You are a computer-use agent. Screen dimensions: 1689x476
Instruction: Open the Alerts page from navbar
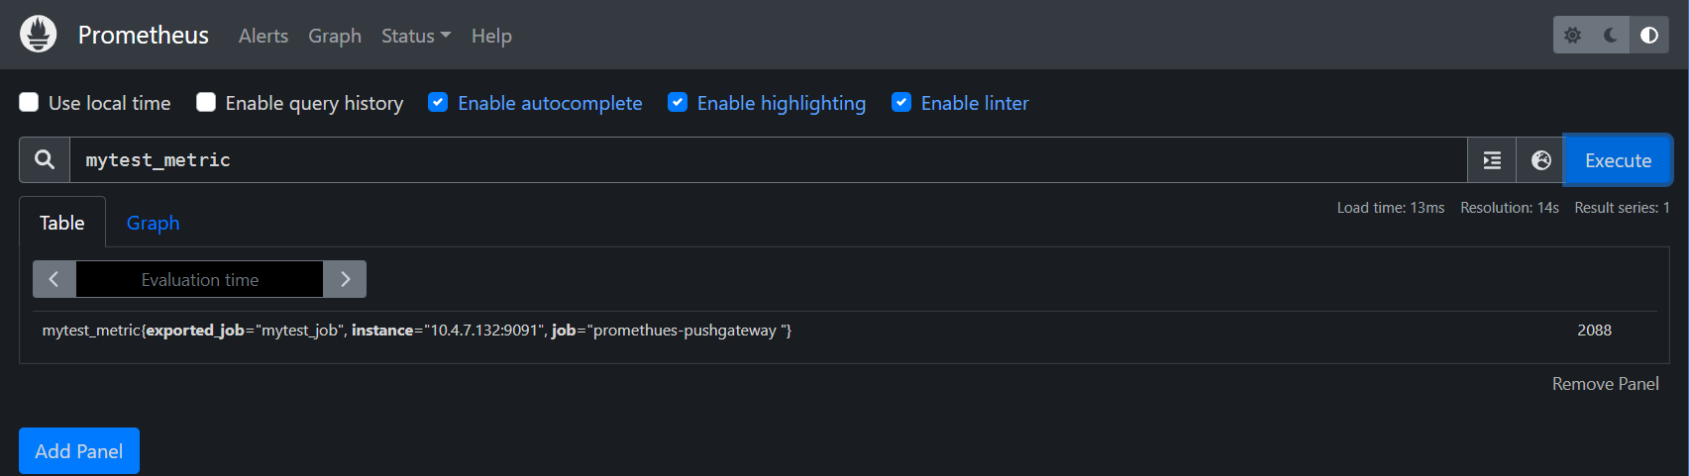[264, 36]
